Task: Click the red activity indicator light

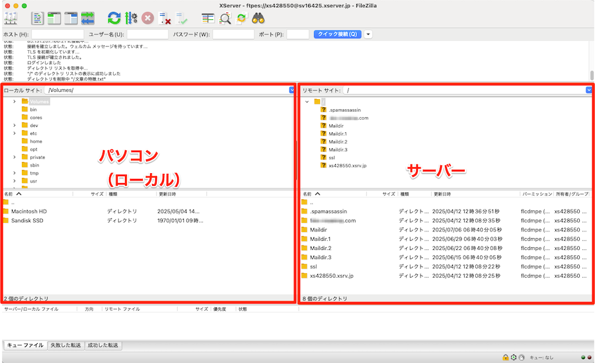Action: click(x=589, y=357)
